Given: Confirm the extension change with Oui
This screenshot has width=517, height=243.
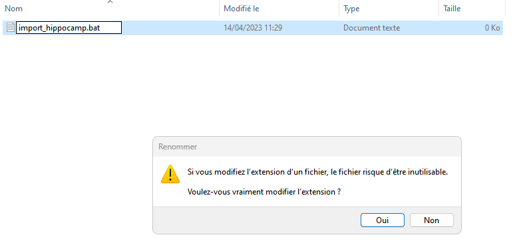Looking at the screenshot, I should pos(382,220).
